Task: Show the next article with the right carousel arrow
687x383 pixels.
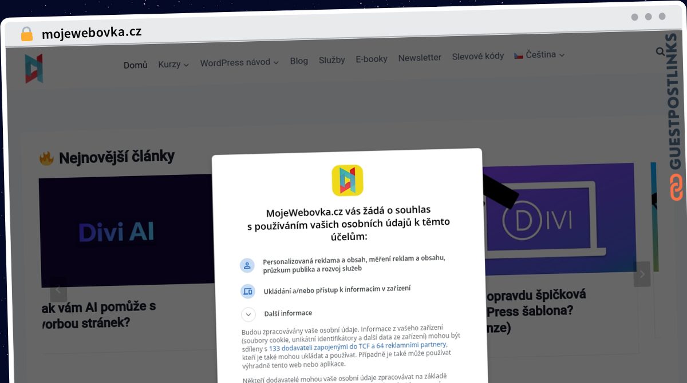Action: (642, 274)
